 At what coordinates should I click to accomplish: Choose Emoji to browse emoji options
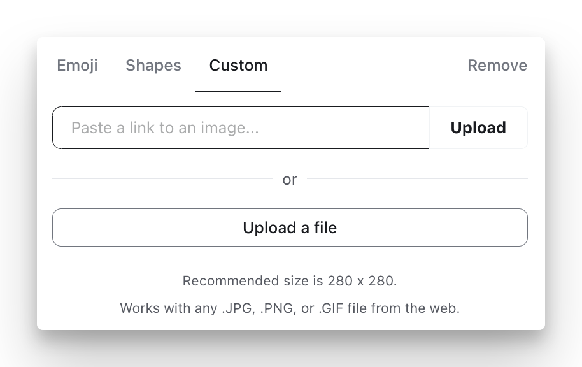tap(77, 65)
